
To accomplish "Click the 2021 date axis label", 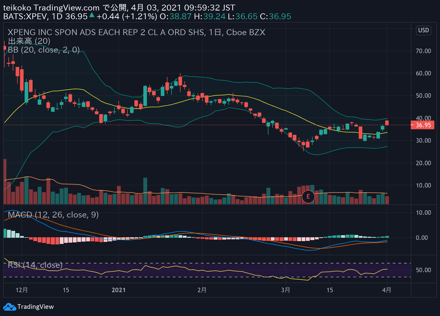I will [x=119, y=290].
